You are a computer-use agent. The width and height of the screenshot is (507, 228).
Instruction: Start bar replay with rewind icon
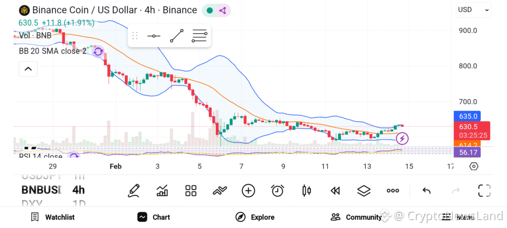tap(335, 191)
